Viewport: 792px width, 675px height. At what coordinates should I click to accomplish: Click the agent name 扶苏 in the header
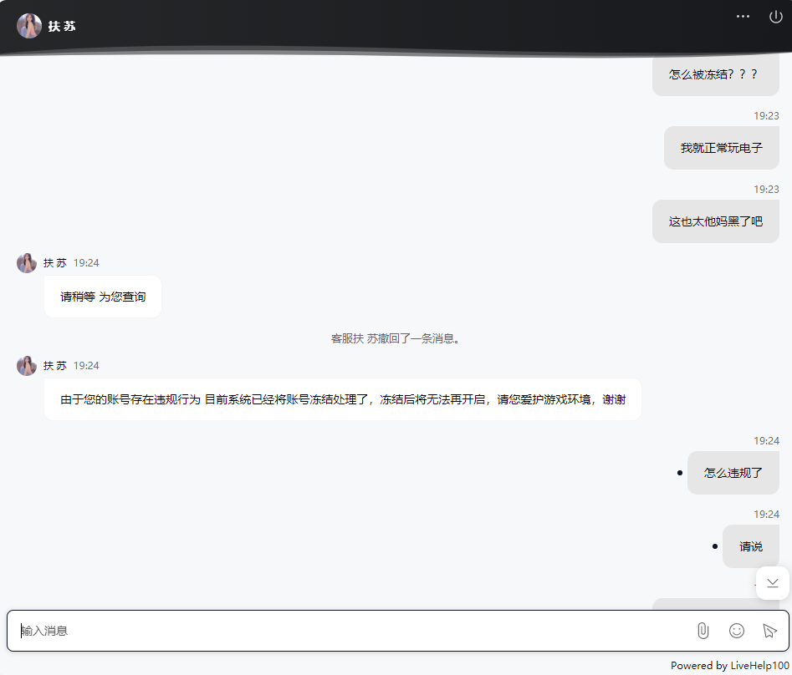tap(61, 25)
